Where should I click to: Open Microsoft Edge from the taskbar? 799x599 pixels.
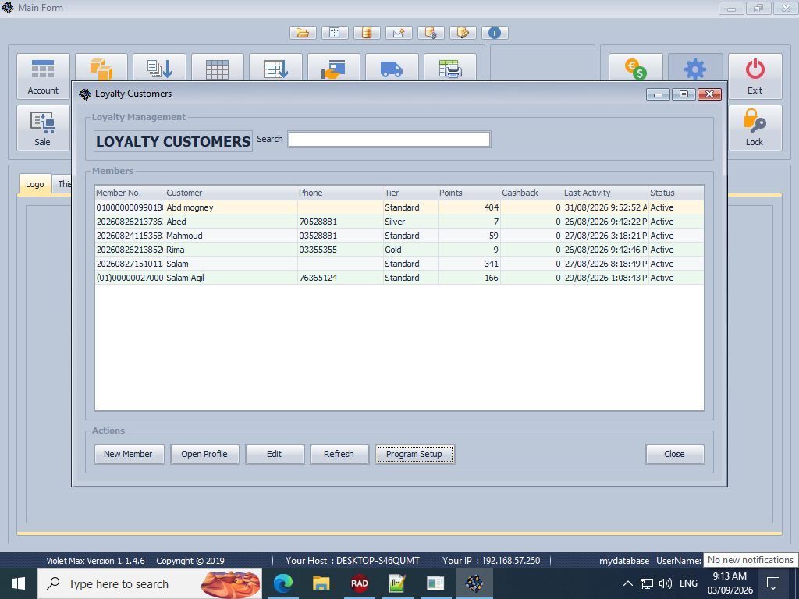pyautogui.click(x=282, y=583)
